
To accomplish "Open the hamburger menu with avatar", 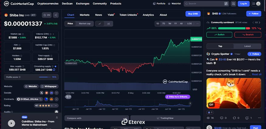I will [x=256, y=4].
